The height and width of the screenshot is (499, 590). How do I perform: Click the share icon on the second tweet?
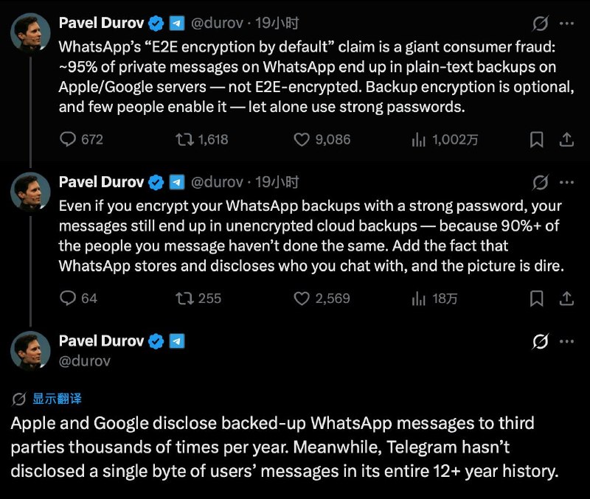coord(568,299)
